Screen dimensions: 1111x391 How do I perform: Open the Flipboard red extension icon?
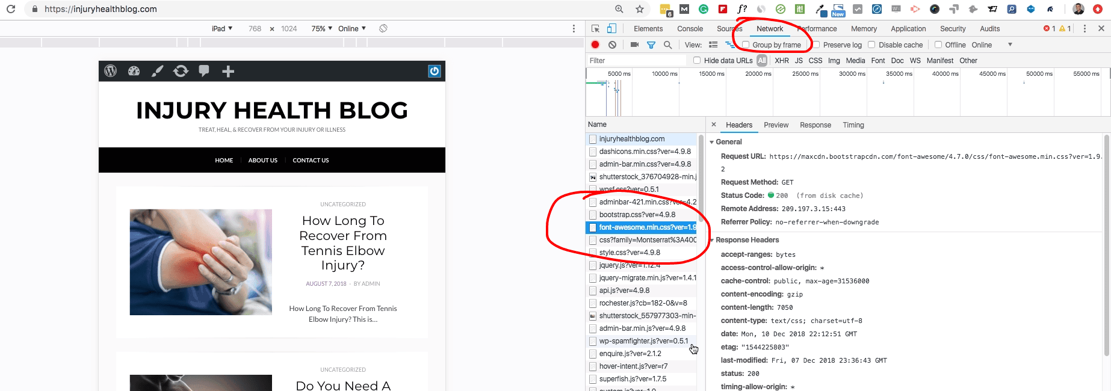[723, 9]
